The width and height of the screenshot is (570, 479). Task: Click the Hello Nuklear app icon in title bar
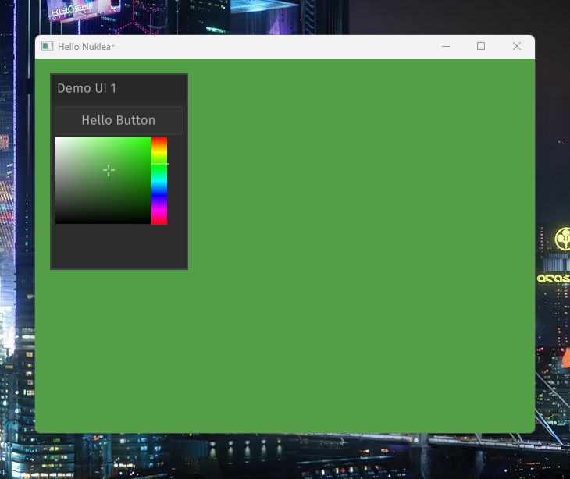click(x=47, y=47)
